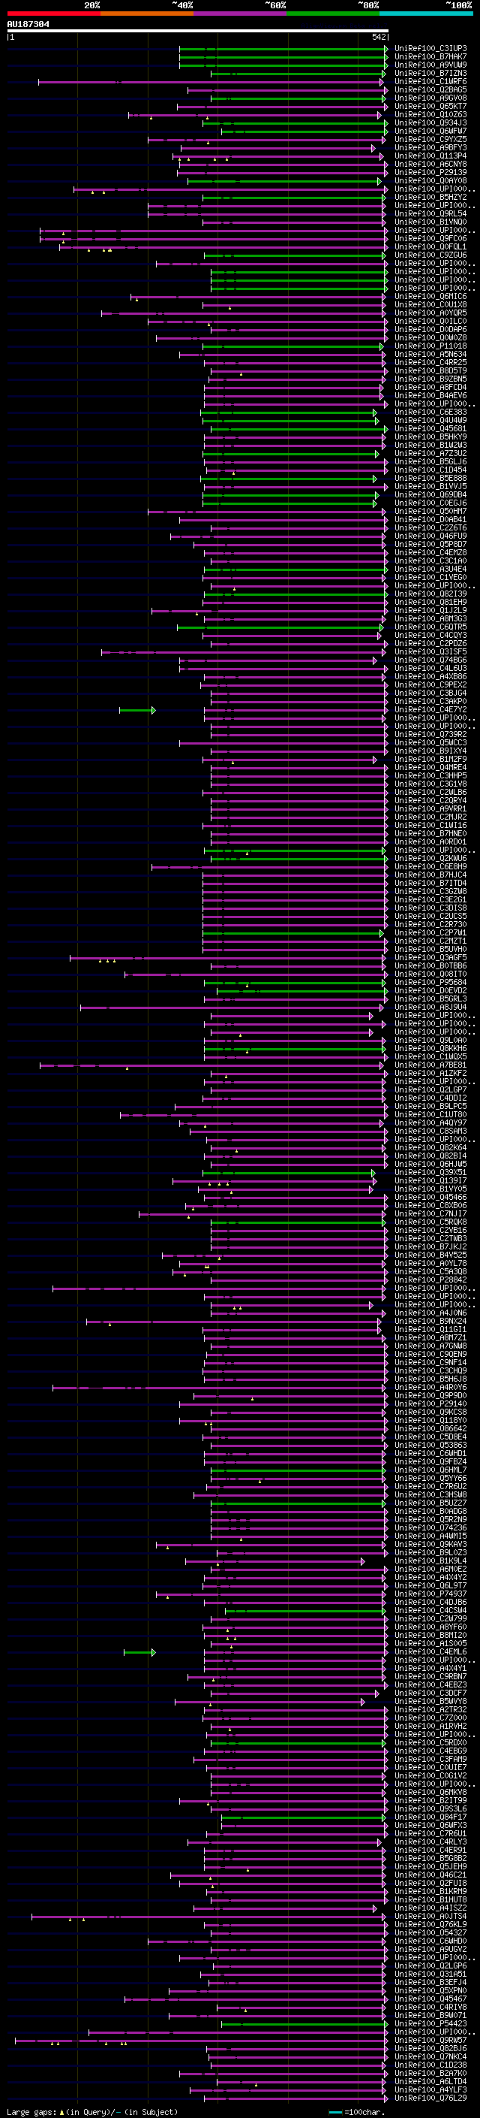This screenshot has width=480, height=2118.
Task: Click the purple ~60% identity legend segment
Action: point(241,14)
